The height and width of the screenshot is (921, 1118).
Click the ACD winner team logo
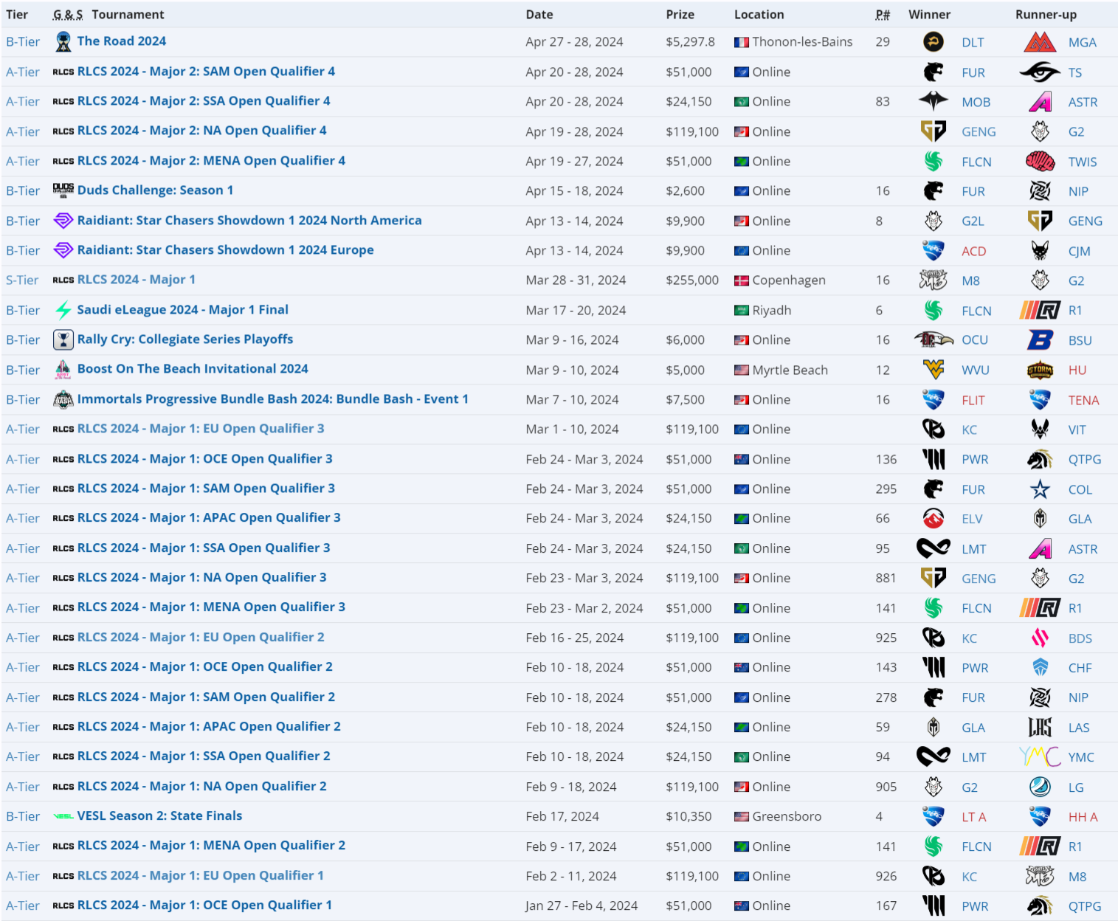934,251
